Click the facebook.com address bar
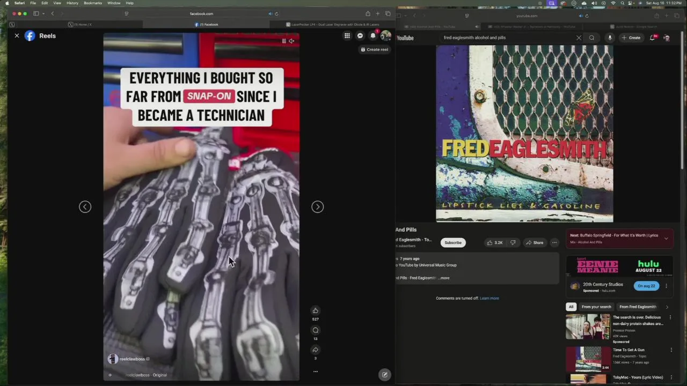The image size is (687, 386). [201, 13]
